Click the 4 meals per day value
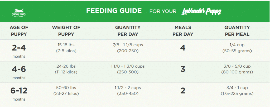The width and height of the screenshot is (270, 107). tap(183, 48)
